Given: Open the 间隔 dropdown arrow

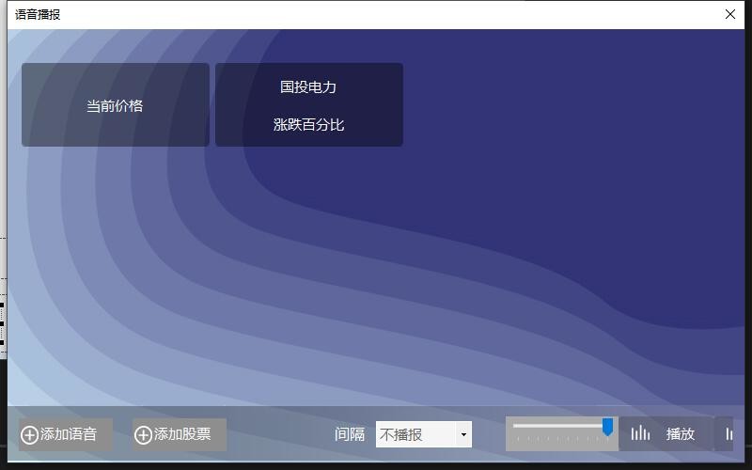Looking at the screenshot, I should 463,434.
